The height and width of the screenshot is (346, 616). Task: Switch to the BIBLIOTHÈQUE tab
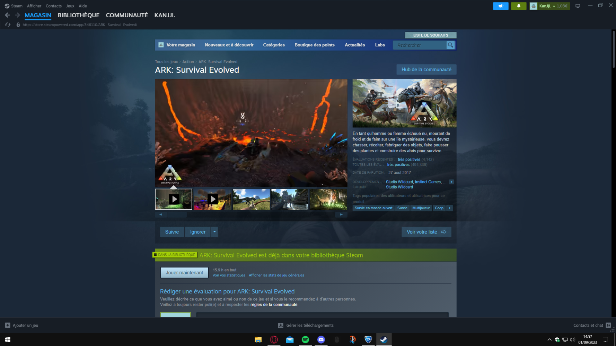79,15
